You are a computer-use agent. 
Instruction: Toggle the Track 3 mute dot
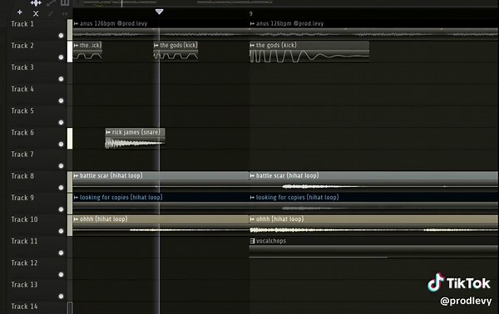click(x=61, y=79)
